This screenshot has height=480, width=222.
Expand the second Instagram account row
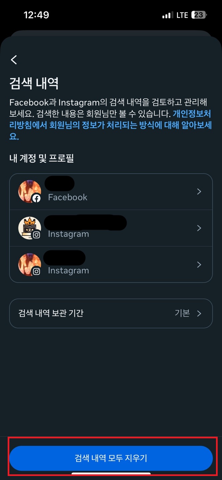coord(199,265)
